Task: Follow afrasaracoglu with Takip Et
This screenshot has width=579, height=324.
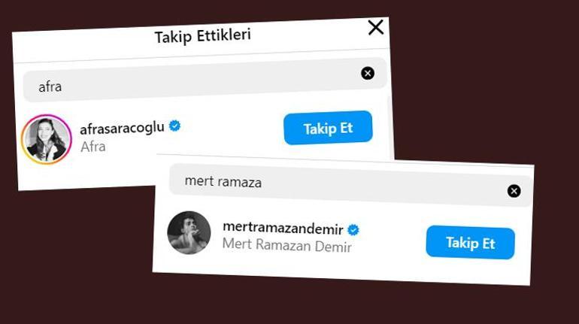Action: 328,129
